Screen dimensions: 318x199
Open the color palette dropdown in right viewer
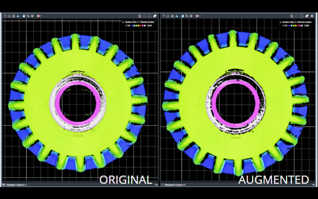(x=198, y=16)
